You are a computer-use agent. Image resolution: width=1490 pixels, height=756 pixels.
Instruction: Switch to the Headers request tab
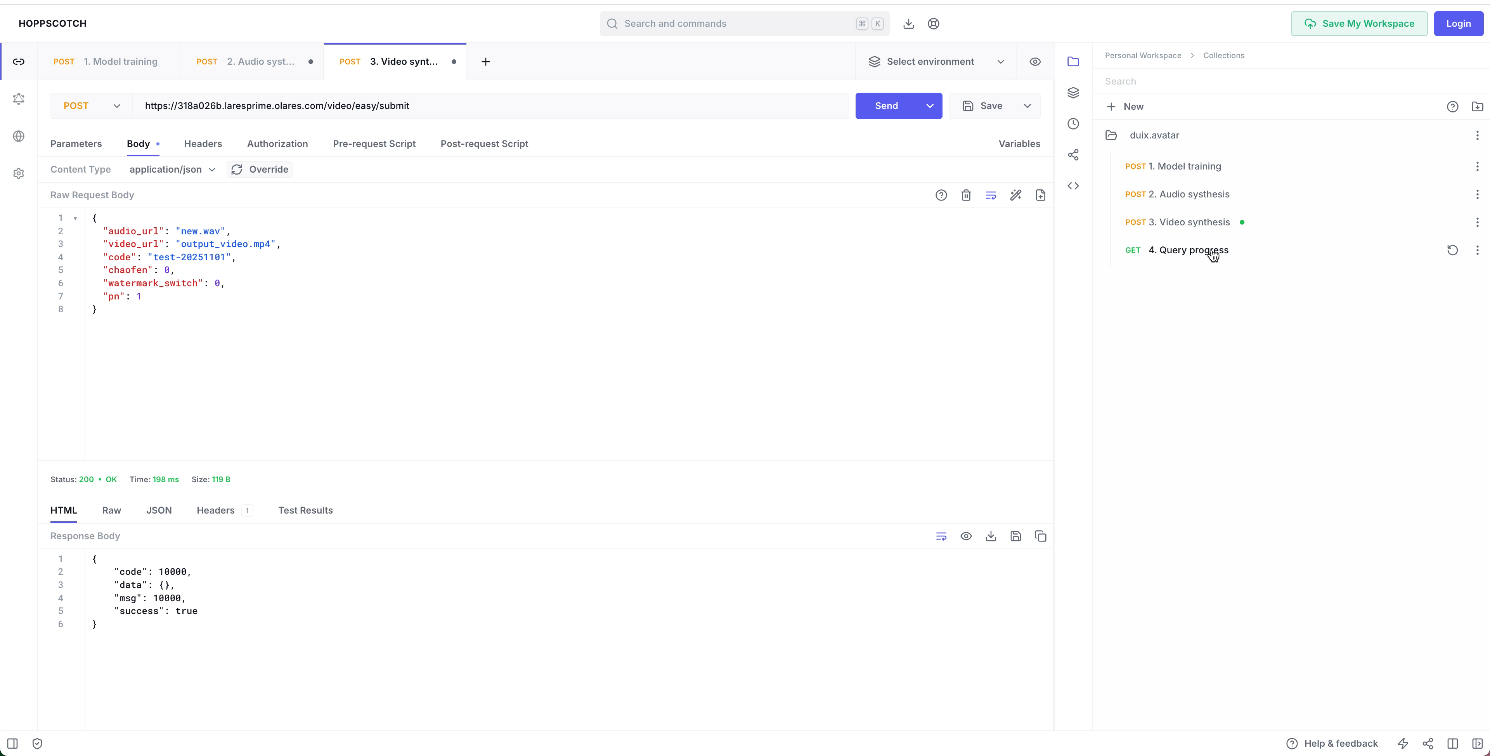pyautogui.click(x=203, y=144)
